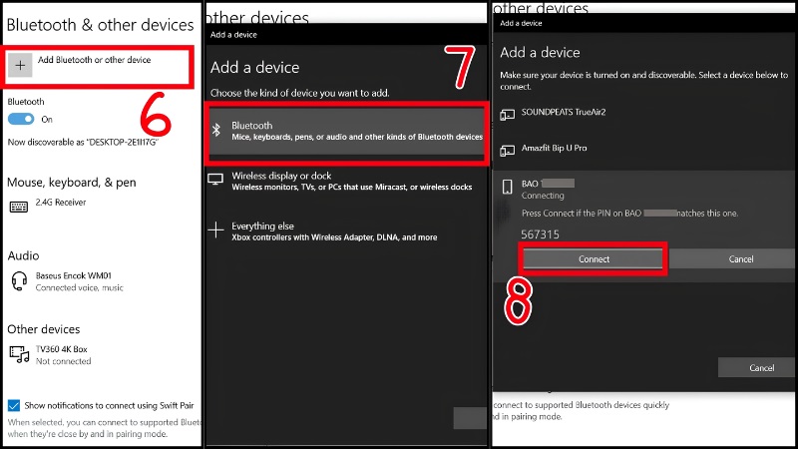Click the plus icon to add a device
Screen dimensions: 798x449
(20, 65)
